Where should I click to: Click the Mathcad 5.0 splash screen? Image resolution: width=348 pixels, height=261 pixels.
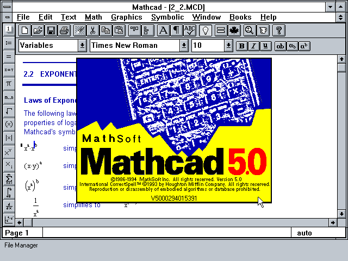174,130
